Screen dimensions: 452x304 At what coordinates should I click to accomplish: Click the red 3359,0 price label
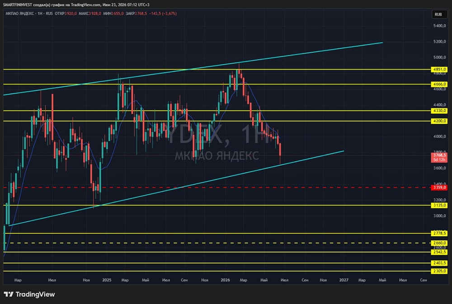(439, 187)
